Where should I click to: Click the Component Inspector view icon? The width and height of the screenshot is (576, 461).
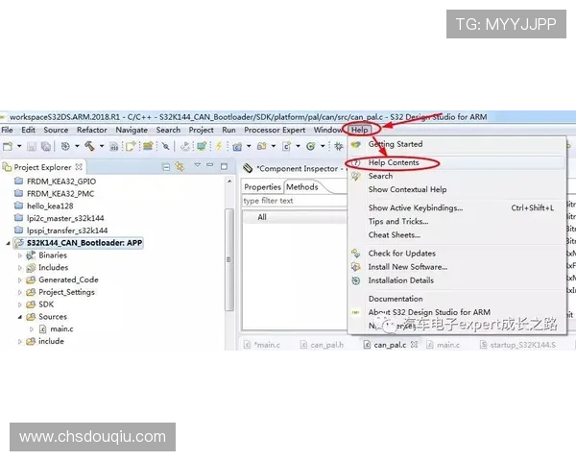tap(248, 167)
